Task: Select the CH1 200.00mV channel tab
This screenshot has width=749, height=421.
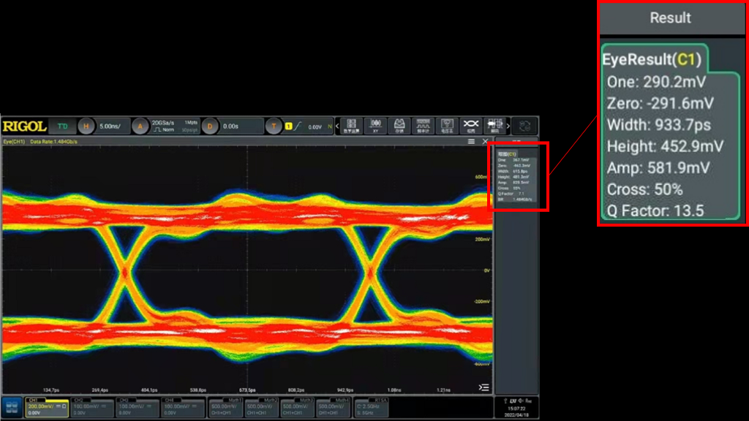Action: tap(46, 408)
